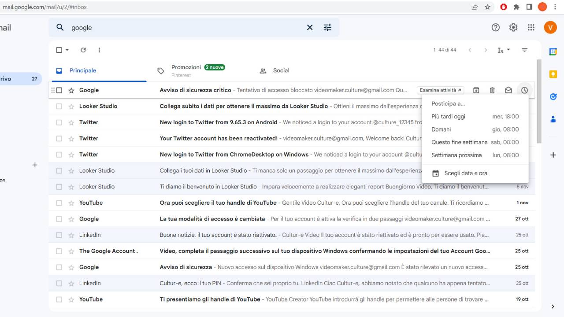Viewport: 564px width, 317px height.
Task: Star the Avviso di sicurezza critico email
Action: [x=71, y=90]
